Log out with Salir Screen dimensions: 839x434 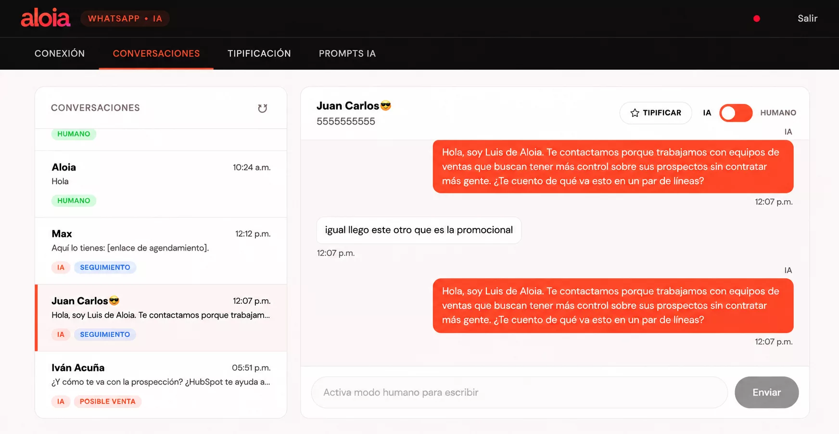click(x=807, y=18)
